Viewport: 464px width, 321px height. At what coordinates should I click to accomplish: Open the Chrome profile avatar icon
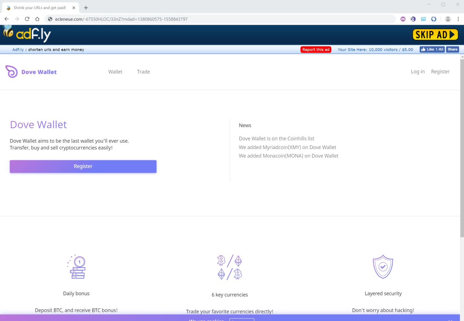[x=448, y=19]
